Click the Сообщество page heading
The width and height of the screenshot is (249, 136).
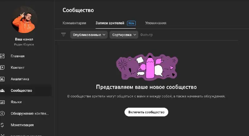[78, 10]
